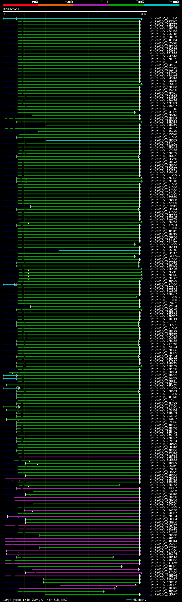Image resolution: width=182 pixels, height=602 pixels.
Task: Open hit UniRef100_A0MWB6
Action: 163,81
